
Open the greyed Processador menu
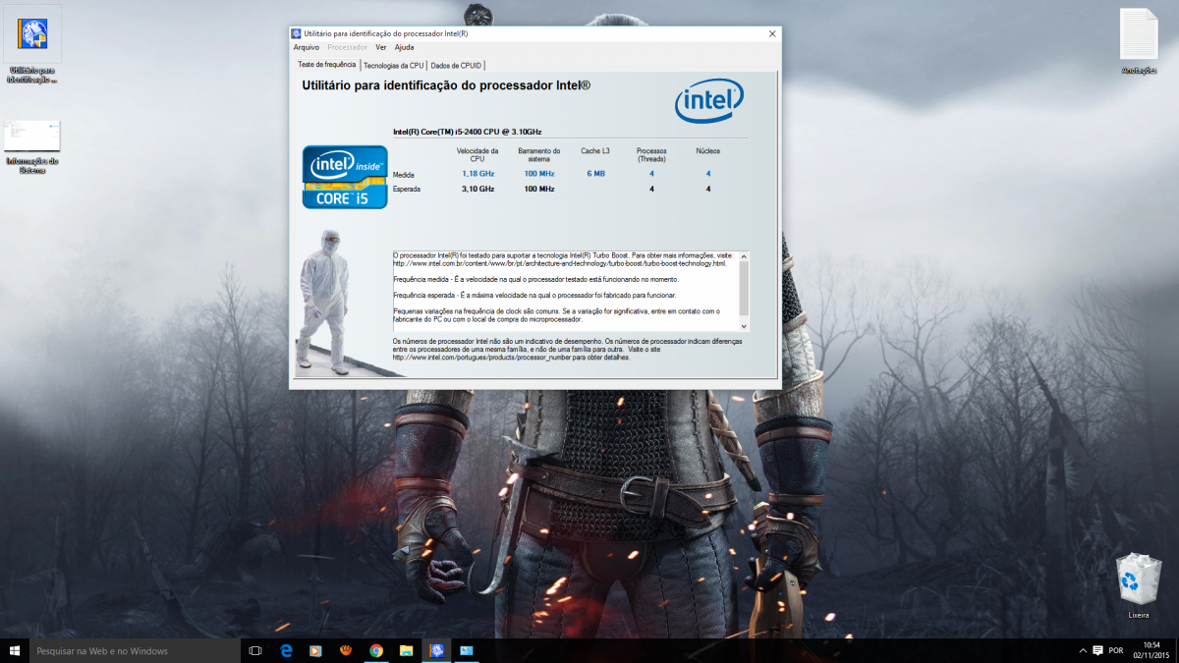(x=348, y=47)
